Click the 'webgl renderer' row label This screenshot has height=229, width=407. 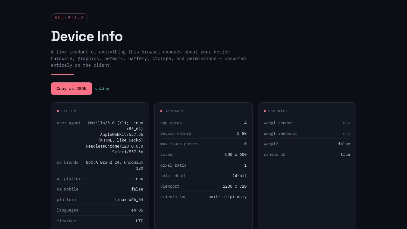point(280,134)
